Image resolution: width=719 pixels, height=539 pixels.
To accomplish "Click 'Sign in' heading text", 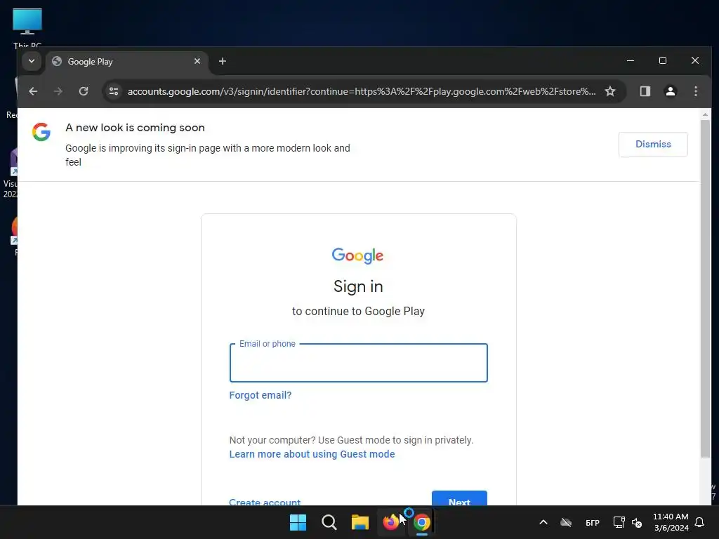I will point(358,286).
